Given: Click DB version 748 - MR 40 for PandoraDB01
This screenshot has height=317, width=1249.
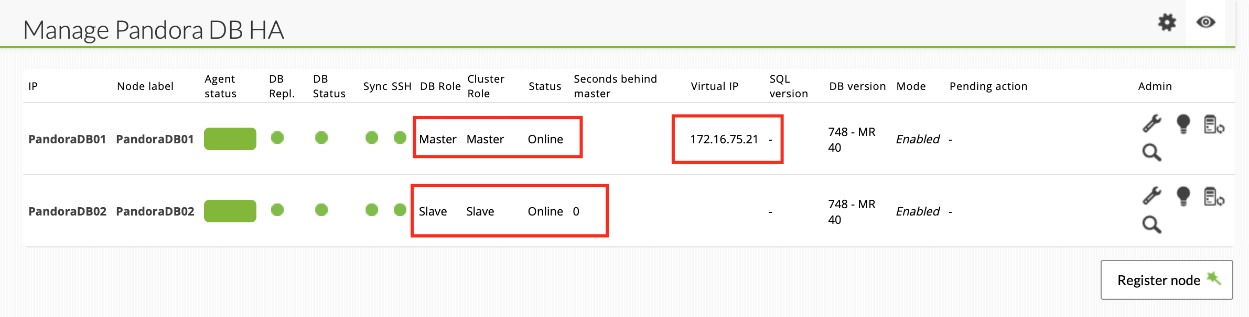Looking at the screenshot, I should [852, 140].
